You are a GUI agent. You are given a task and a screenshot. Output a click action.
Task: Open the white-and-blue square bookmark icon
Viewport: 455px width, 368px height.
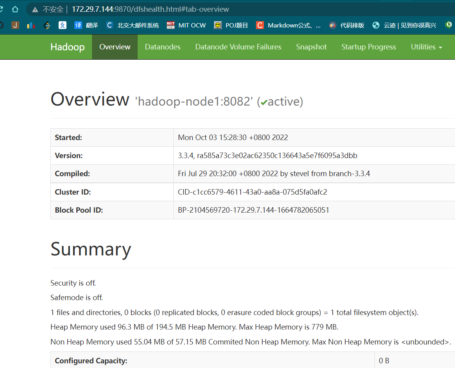pyautogui.click(x=63, y=25)
